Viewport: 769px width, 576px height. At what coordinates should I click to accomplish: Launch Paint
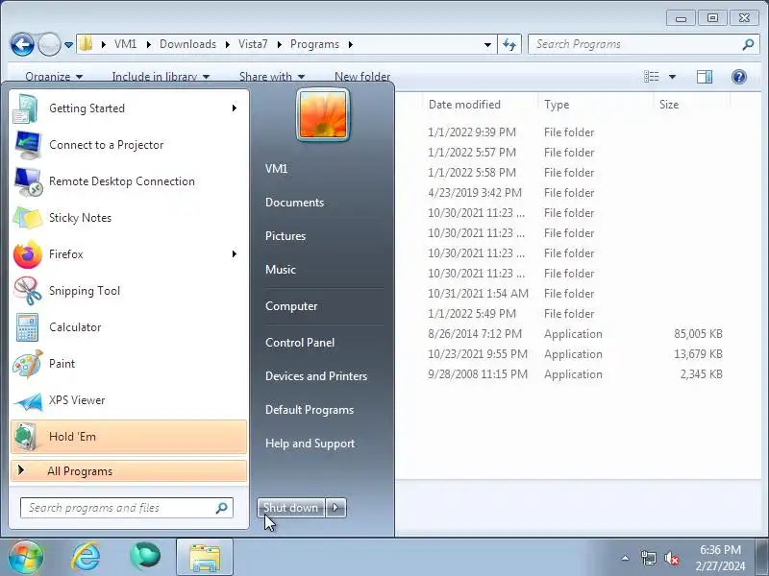[129, 364]
